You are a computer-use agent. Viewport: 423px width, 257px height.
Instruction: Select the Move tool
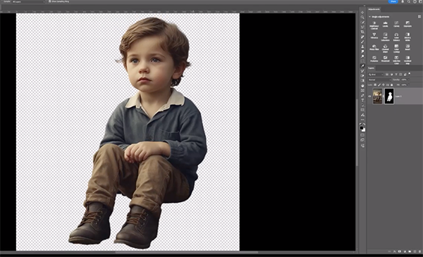(362, 13)
